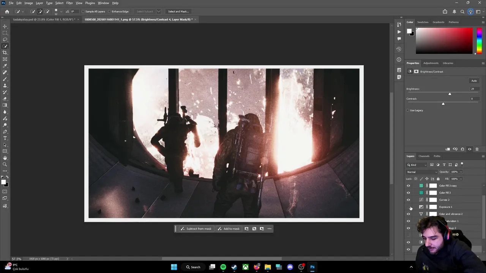
Task: Select the Lasso tool
Action: 5,39
